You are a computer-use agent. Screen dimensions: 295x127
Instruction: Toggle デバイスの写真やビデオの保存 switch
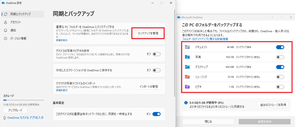coord(156,54)
